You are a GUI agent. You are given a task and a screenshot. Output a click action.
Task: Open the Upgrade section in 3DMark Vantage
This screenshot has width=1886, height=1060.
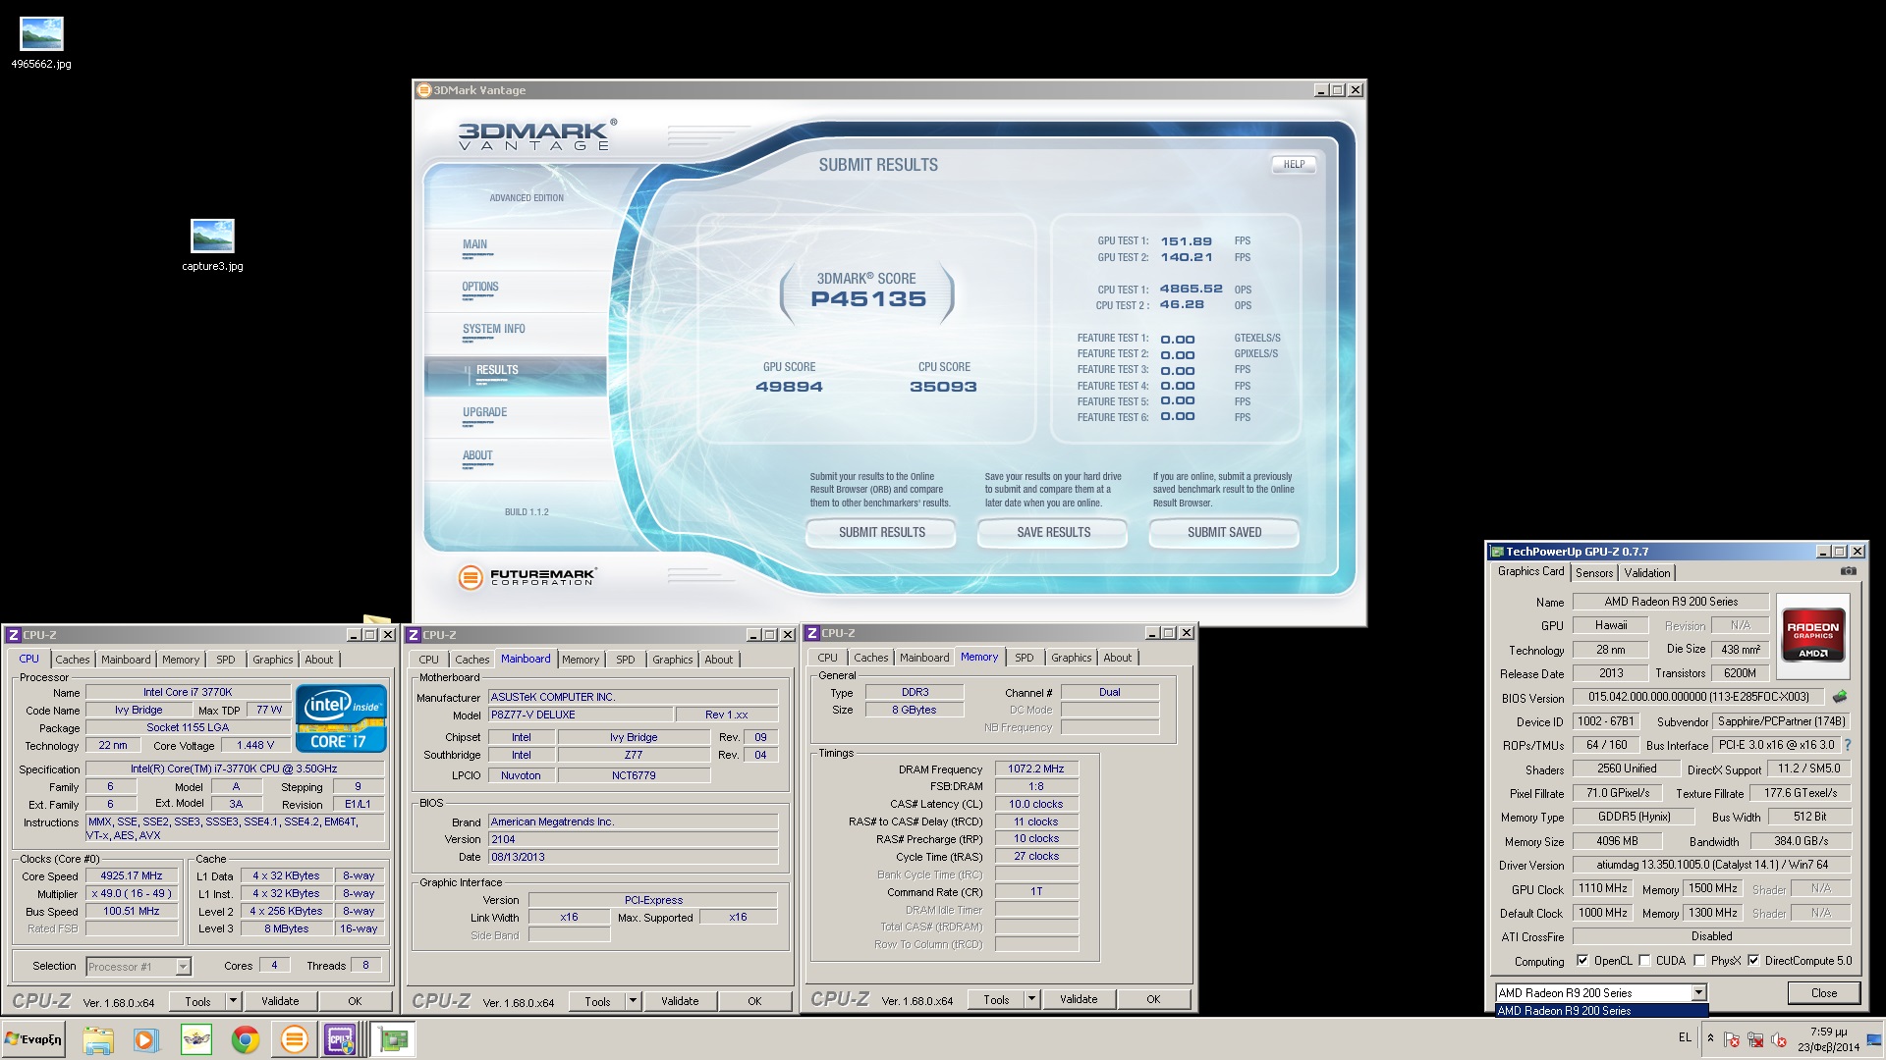click(x=485, y=413)
